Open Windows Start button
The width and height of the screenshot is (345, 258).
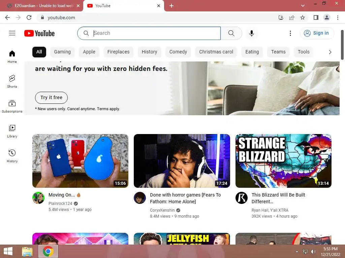(x=8, y=251)
